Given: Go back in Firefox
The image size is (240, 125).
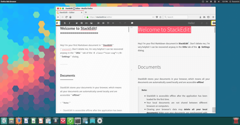Looking at the screenshot, I should pyautogui.click(x=58, y=17).
